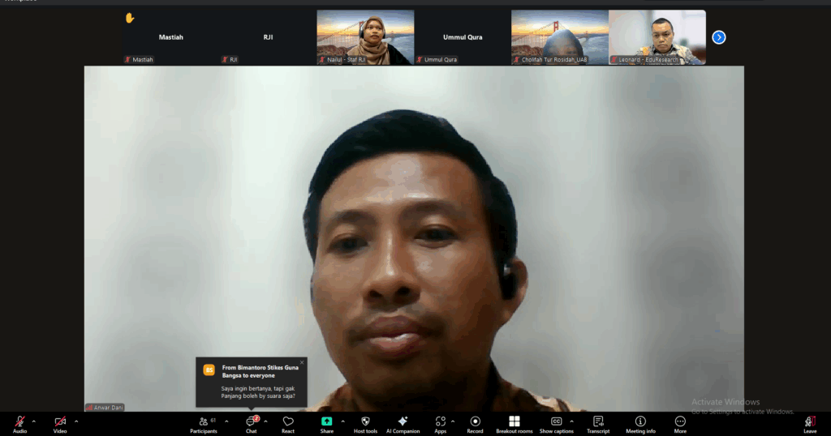Image resolution: width=831 pixels, height=436 pixels.
Task: Expand Share options caret
Action: click(x=343, y=421)
